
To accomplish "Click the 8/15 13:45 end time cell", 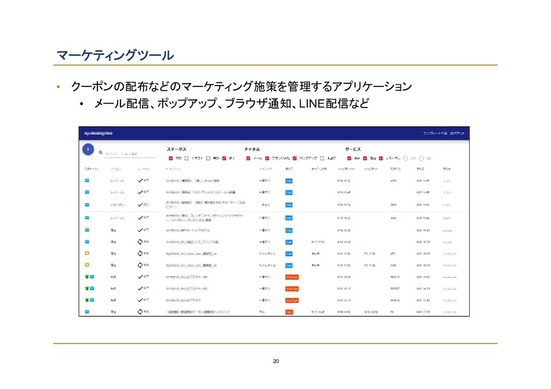I will [317, 312].
